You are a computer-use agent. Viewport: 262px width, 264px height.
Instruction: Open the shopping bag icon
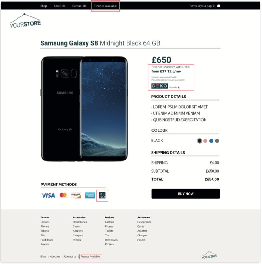coord(219,6)
